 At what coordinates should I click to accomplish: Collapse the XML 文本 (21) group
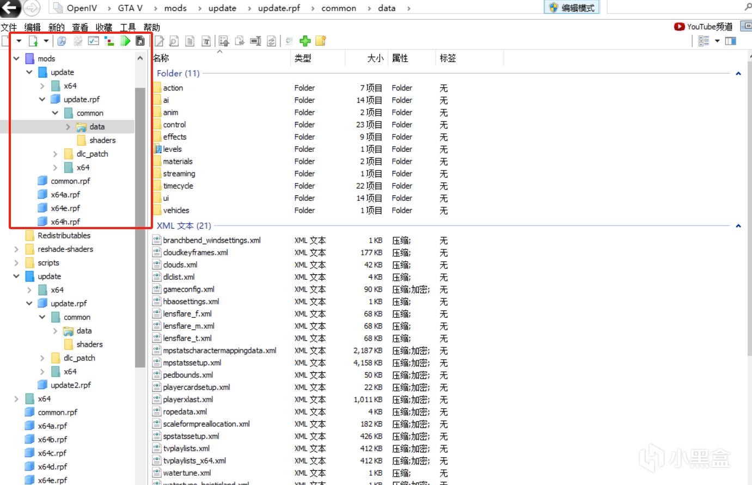[x=738, y=226]
